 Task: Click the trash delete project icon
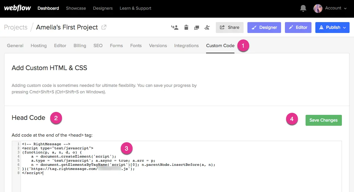click(186, 27)
